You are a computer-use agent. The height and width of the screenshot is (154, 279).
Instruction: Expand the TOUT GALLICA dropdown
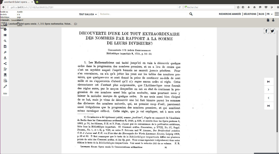click(88, 14)
